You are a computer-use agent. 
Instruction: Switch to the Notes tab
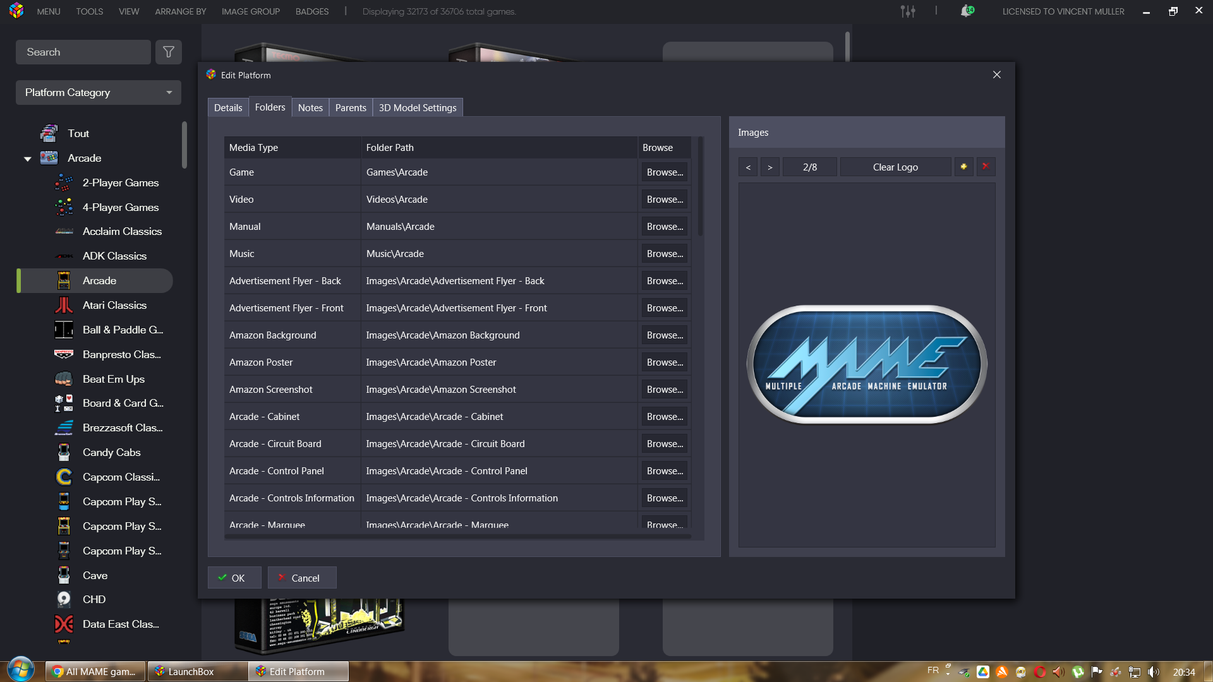(x=310, y=107)
